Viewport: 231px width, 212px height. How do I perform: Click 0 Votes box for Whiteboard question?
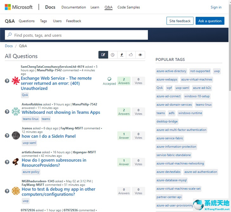(138, 112)
